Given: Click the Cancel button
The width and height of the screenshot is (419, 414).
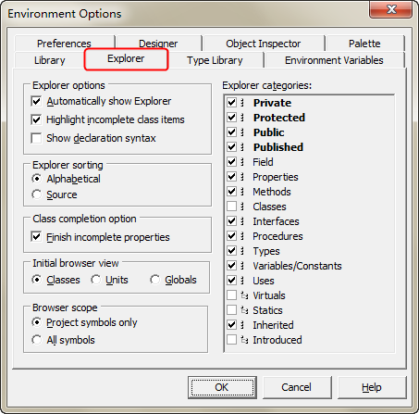Looking at the screenshot, I should click(297, 387).
